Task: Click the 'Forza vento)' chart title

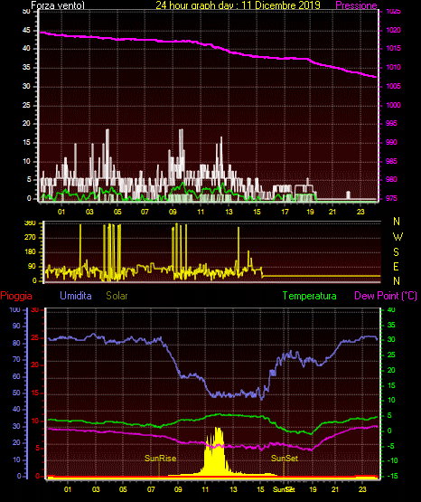Action: point(58,5)
